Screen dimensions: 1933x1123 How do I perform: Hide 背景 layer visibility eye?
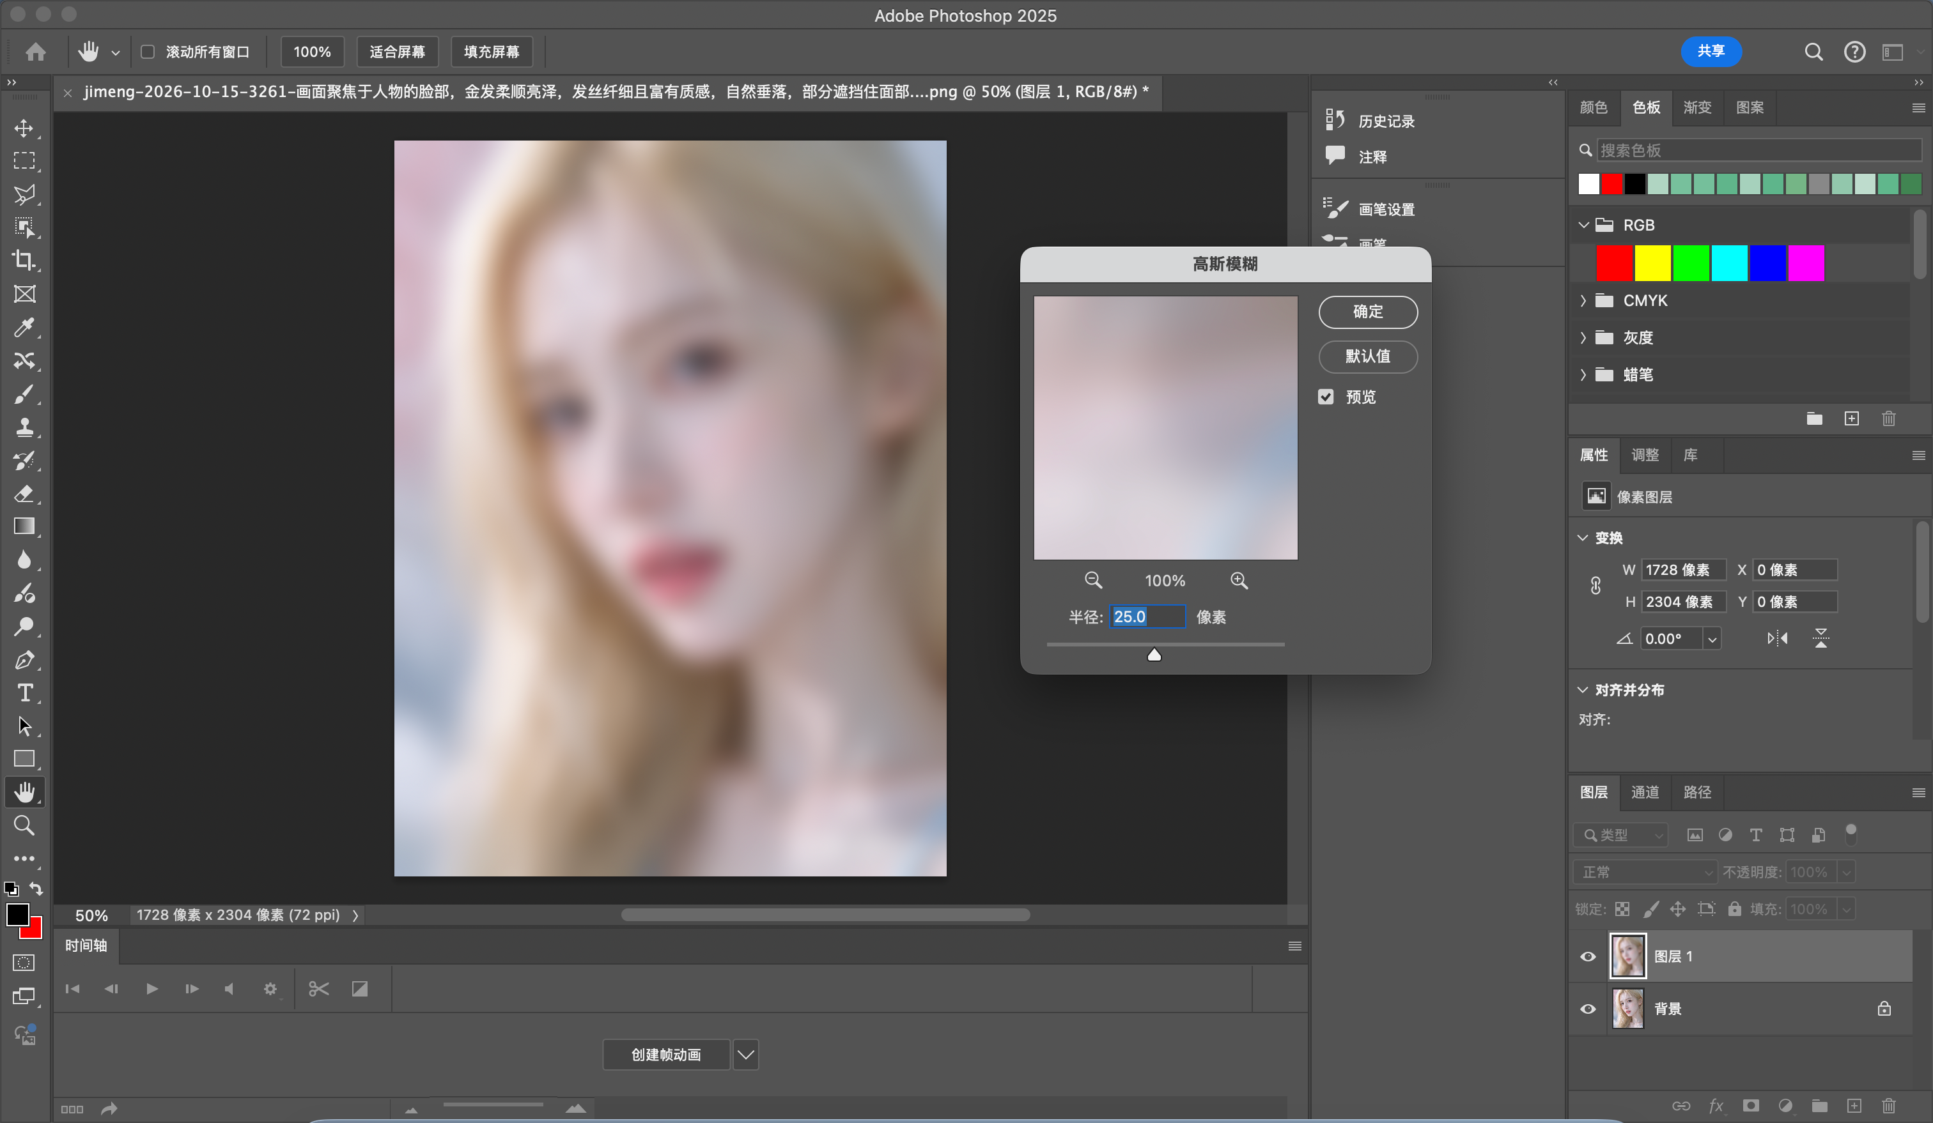[1588, 1009]
